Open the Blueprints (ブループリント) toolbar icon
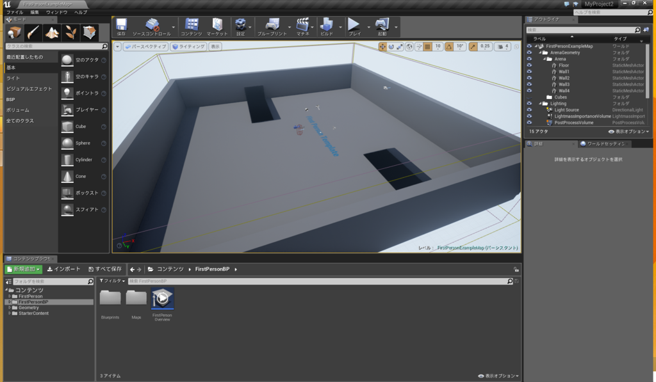This screenshot has width=656, height=382. (x=272, y=24)
